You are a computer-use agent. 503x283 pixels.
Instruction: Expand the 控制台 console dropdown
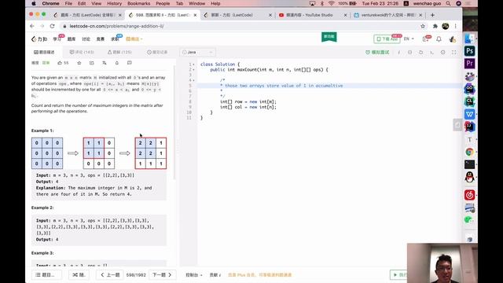click(x=194, y=275)
